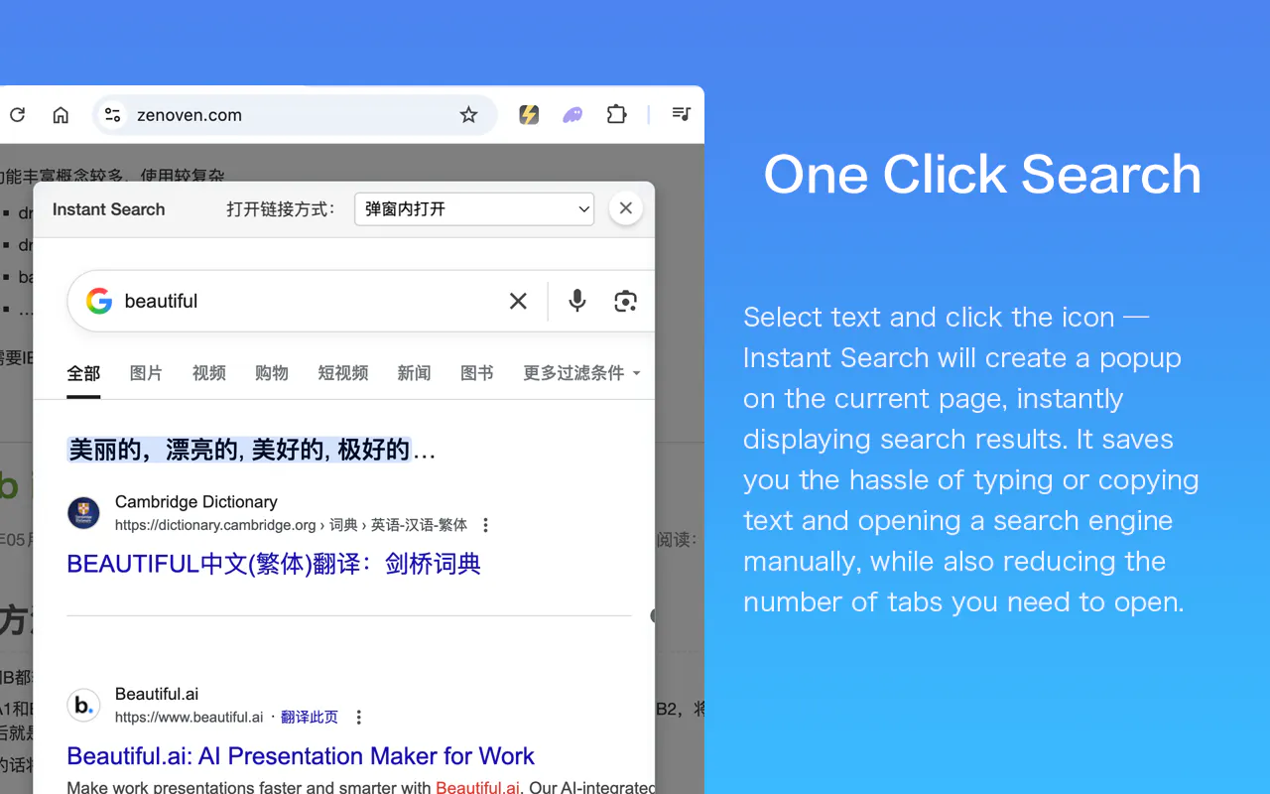Open the media control playlist icon
1270x794 pixels.
tap(681, 114)
